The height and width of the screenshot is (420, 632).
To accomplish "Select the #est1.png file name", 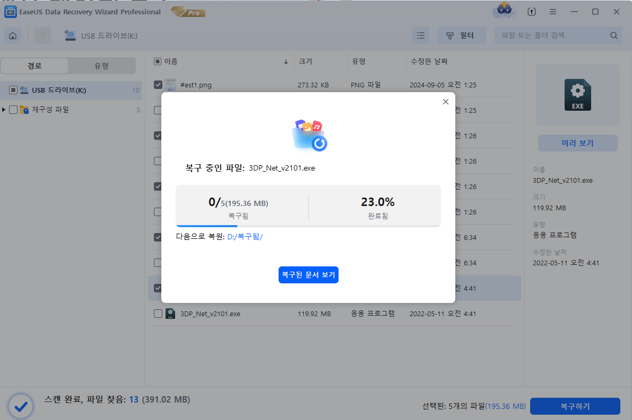I will tap(196, 85).
